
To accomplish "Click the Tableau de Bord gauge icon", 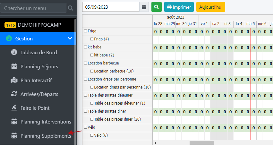I will [x=14, y=52].
